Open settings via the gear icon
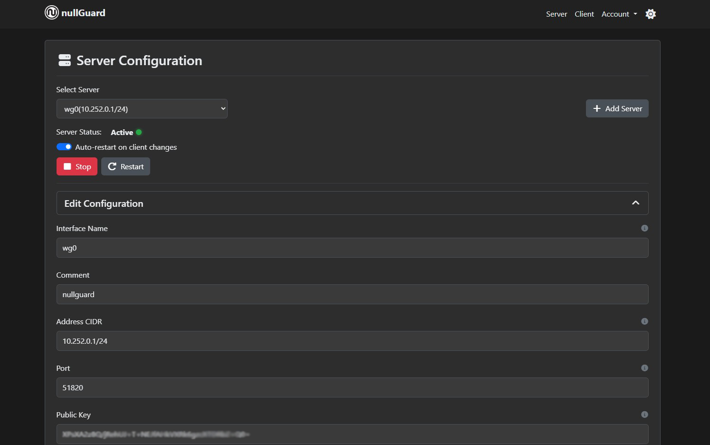The image size is (710, 445). [651, 14]
